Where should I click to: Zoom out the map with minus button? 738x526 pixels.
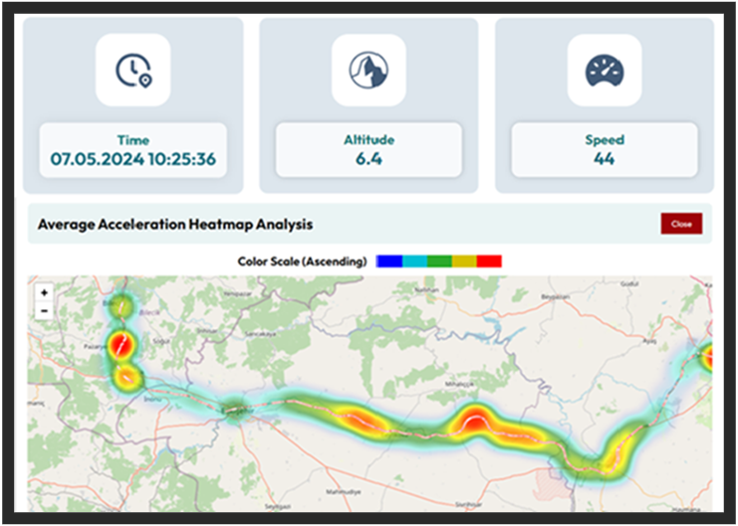(x=44, y=310)
